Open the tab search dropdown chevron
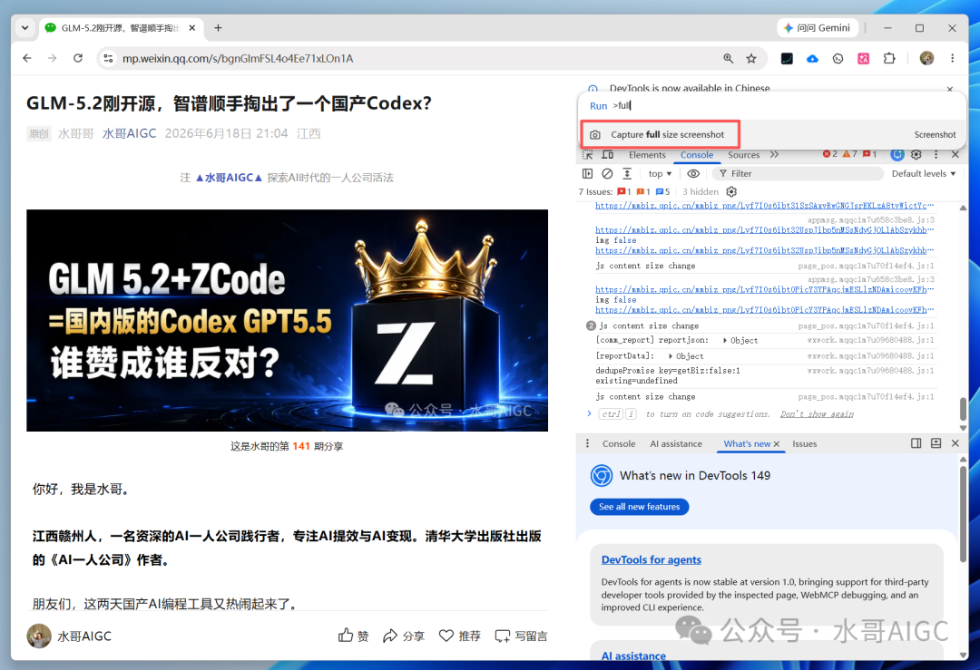Screen dimensions: 980x670 coord(25,27)
